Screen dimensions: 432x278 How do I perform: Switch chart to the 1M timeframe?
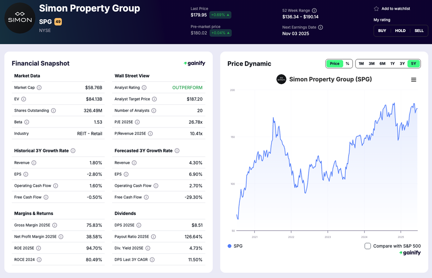[x=361, y=63]
